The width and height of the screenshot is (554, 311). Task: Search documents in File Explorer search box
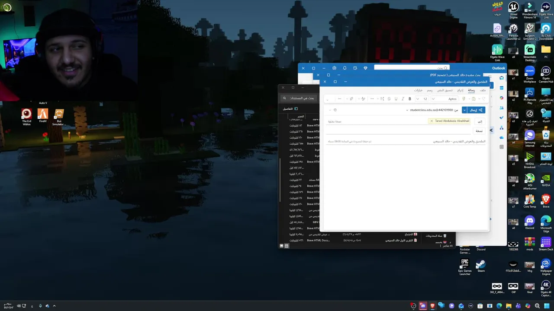coord(300,98)
